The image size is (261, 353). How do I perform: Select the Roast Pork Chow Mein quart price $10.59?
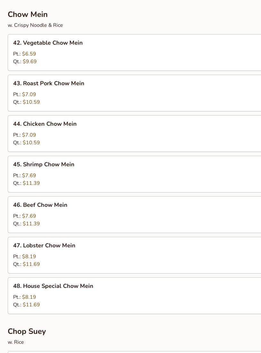coord(31,102)
